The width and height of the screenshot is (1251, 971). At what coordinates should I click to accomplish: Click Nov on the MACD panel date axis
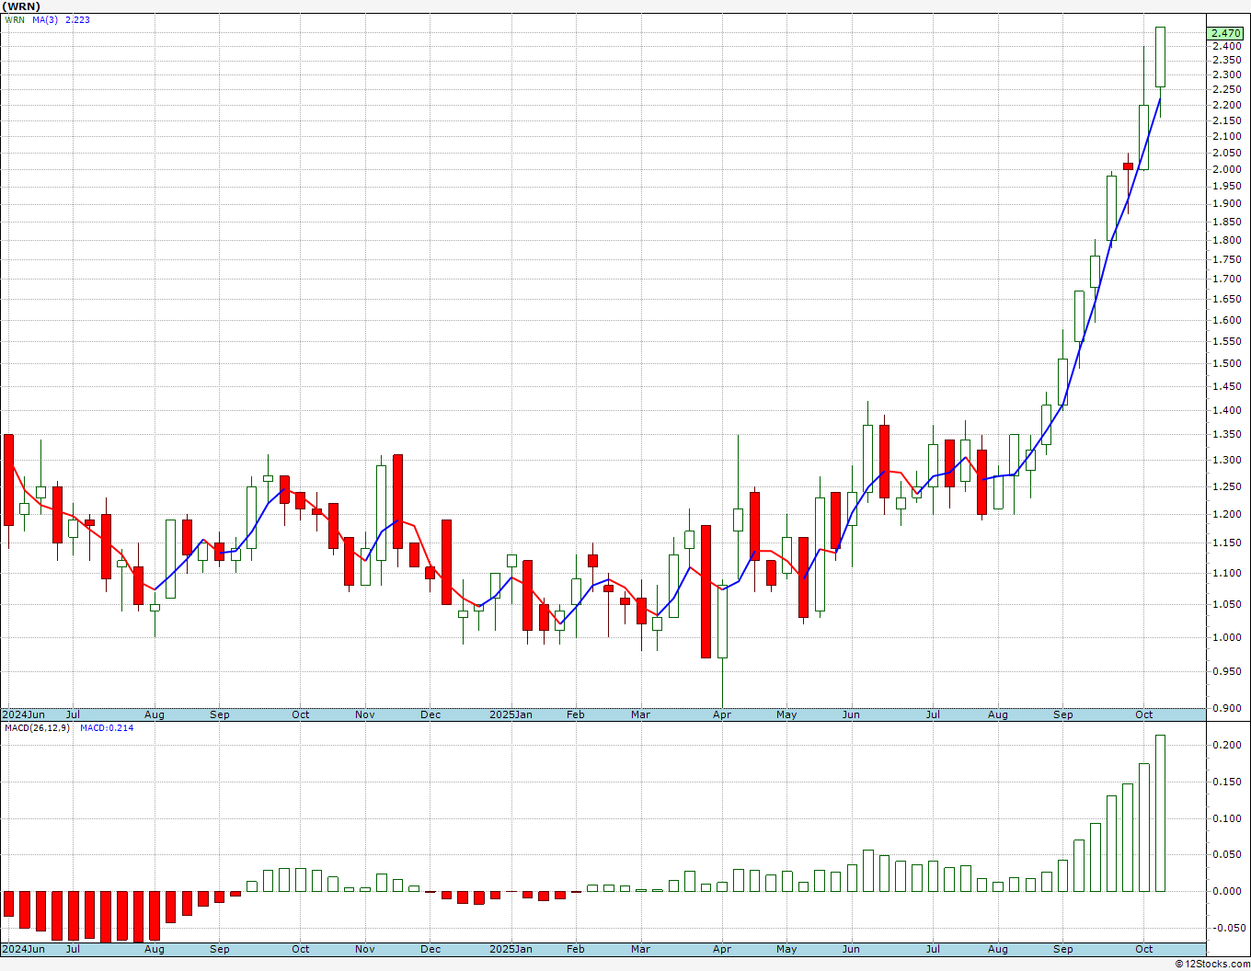[x=365, y=949]
